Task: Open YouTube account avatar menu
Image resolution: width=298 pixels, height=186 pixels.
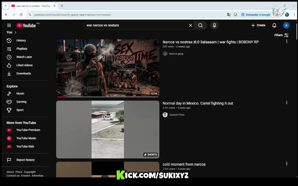Action: point(286,25)
